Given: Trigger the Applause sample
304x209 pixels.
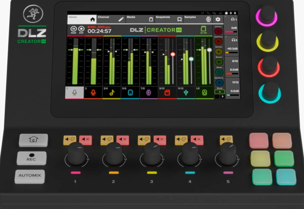Looking at the screenshot, I should [x=219, y=41].
